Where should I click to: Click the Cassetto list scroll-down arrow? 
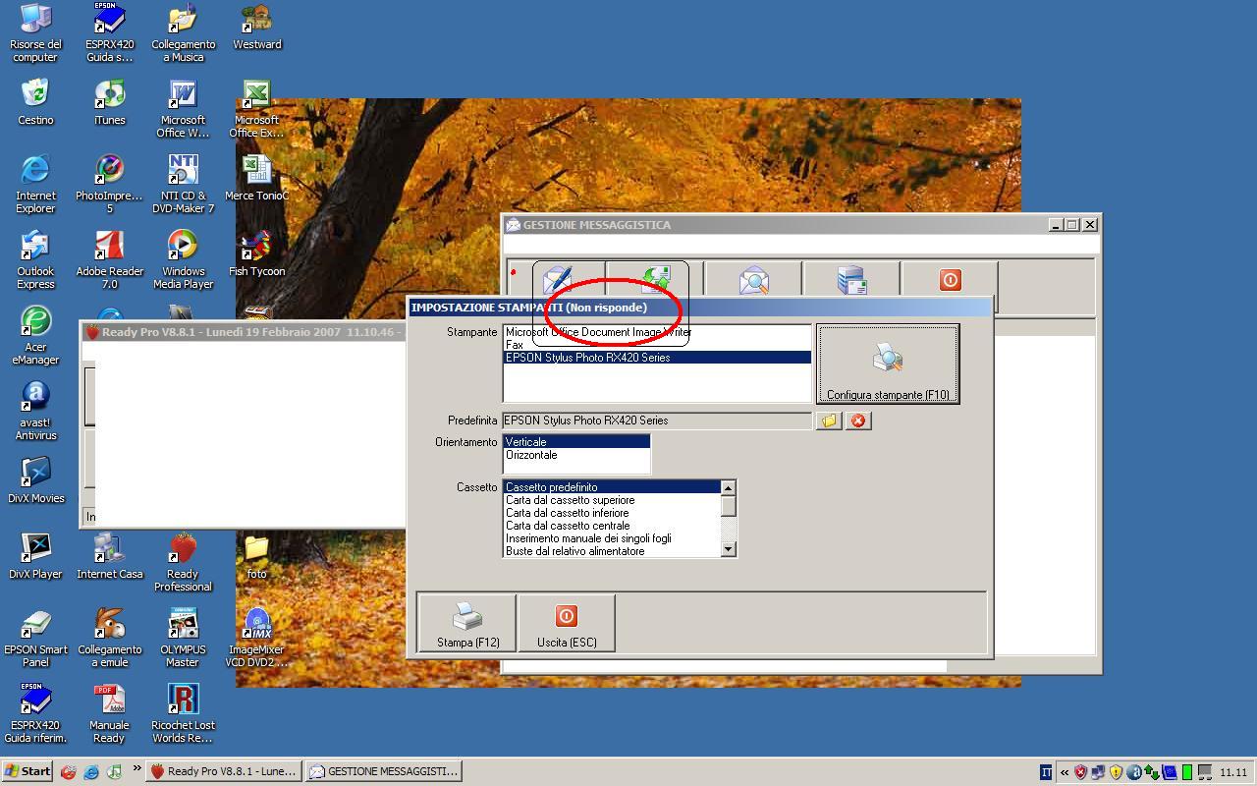pyautogui.click(x=728, y=550)
